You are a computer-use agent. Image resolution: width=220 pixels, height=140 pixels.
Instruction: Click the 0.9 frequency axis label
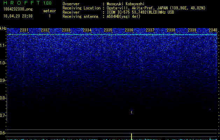click(x=3, y=80)
